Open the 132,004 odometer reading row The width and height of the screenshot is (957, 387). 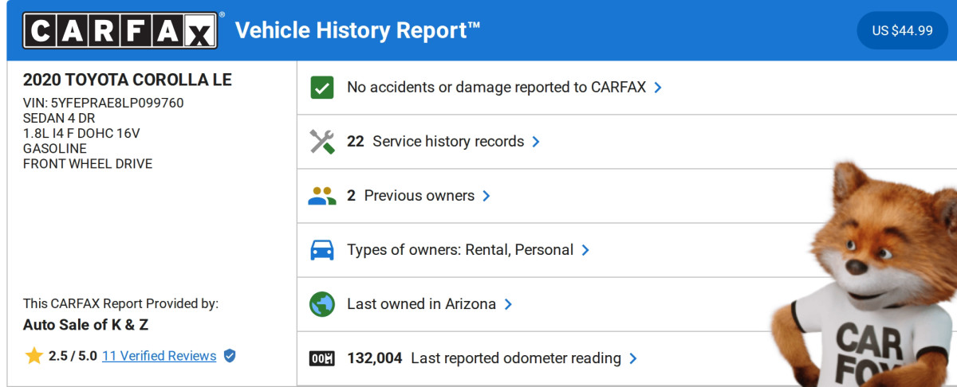[483, 358]
